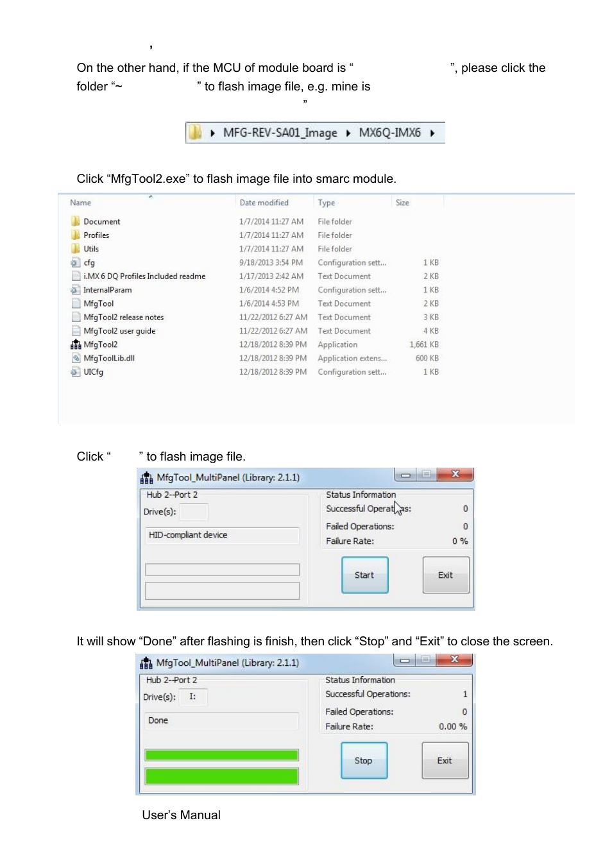This screenshot has width=612, height=866.
Task: Expand arrow after MFG-REV-SA01_Image breadcrumb
Action: (x=348, y=133)
